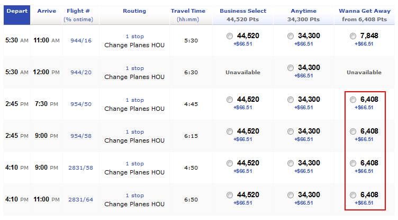Choose Anytime fare for flight 954/50
The image size is (398, 220).
tap(291, 100)
